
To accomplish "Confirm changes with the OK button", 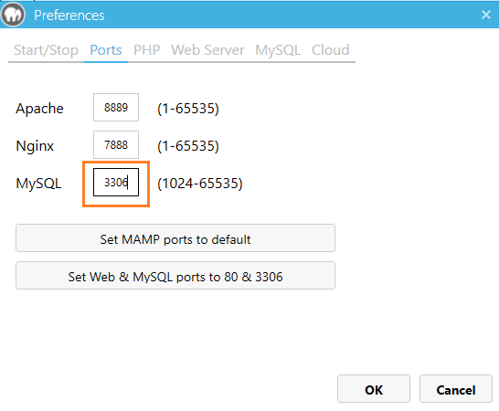I will pyautogui.click(x=374, y=389).
